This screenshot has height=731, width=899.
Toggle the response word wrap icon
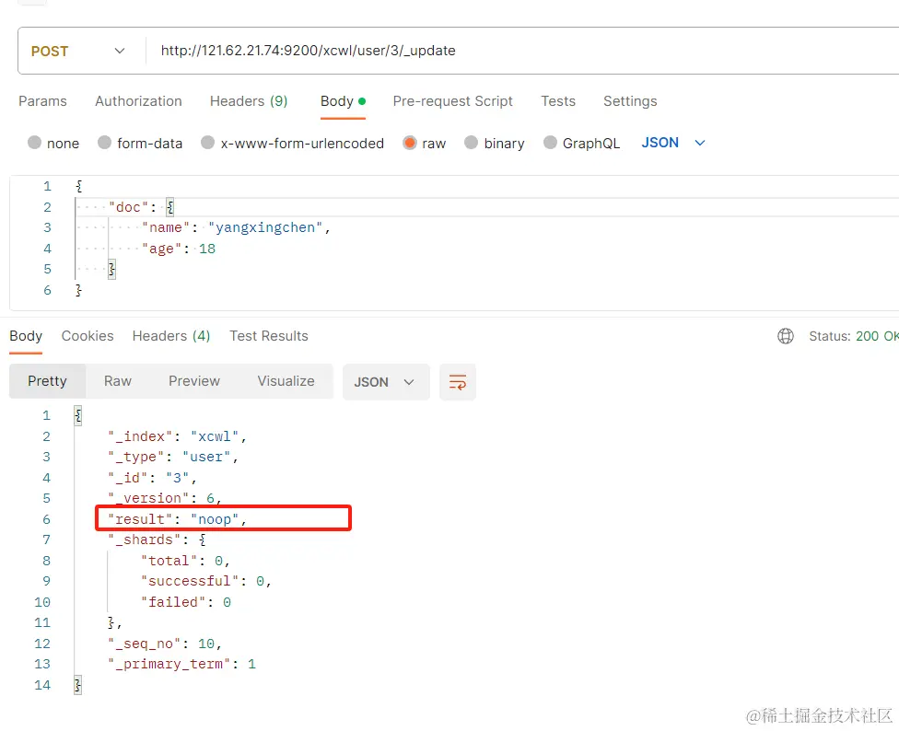point(458,382)
